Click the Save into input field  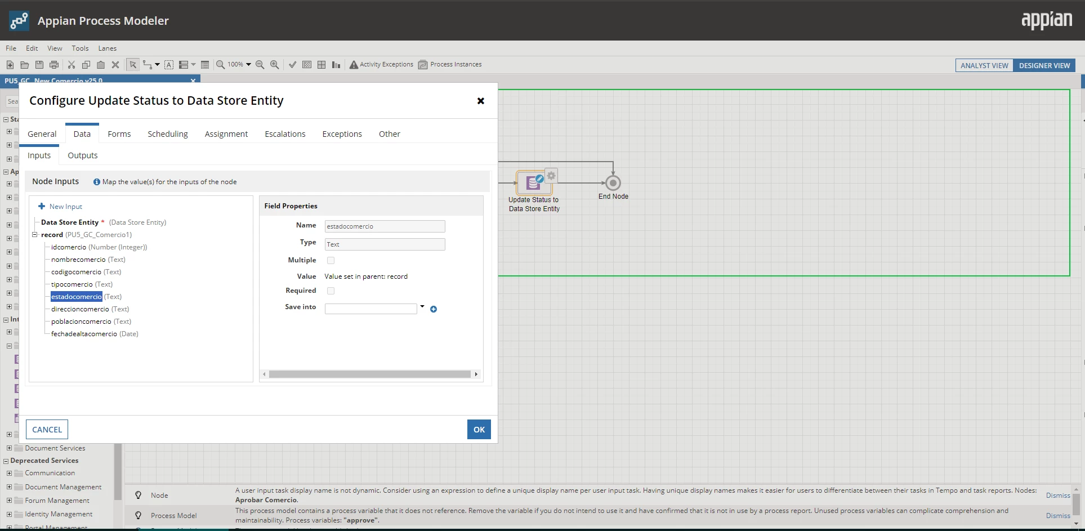click(371, 309)
